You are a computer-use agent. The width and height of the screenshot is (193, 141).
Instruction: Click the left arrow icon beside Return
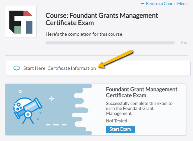click(142, 4)
